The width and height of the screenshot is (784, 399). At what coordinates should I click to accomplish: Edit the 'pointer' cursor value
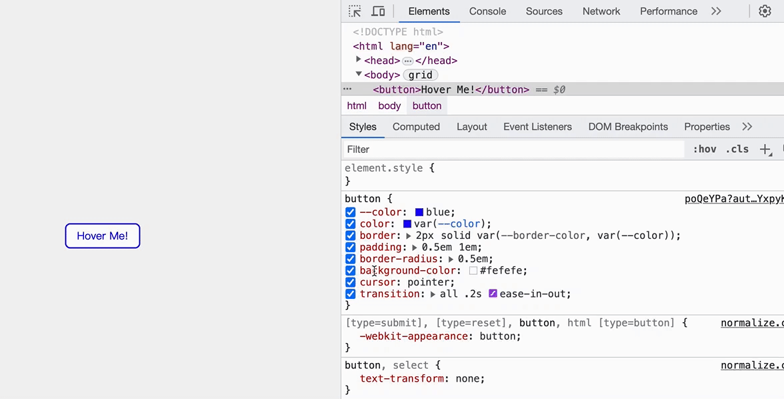click(x=428, y=282)
